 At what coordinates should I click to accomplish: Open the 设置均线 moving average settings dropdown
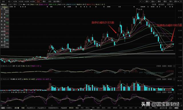[170, 5]
